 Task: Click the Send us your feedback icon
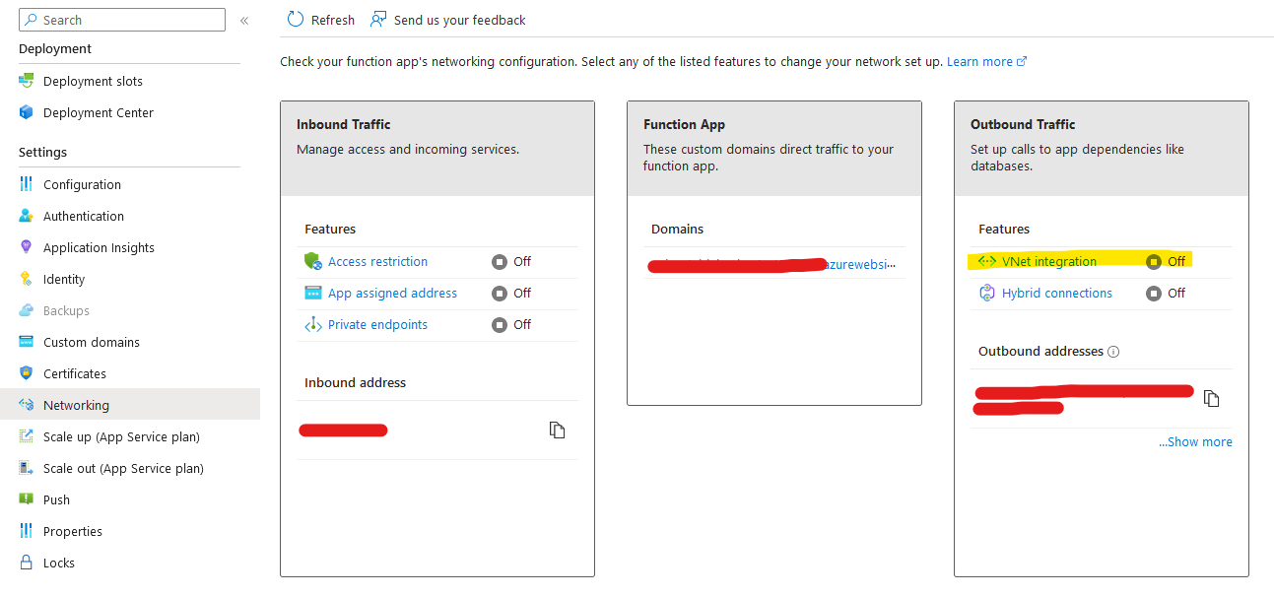[378, 20]
